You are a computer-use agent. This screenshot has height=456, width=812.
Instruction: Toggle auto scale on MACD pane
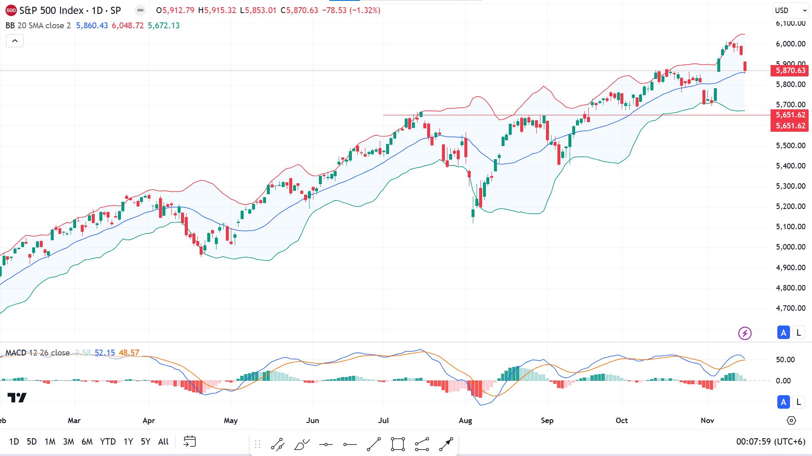(x=784, y=402)
